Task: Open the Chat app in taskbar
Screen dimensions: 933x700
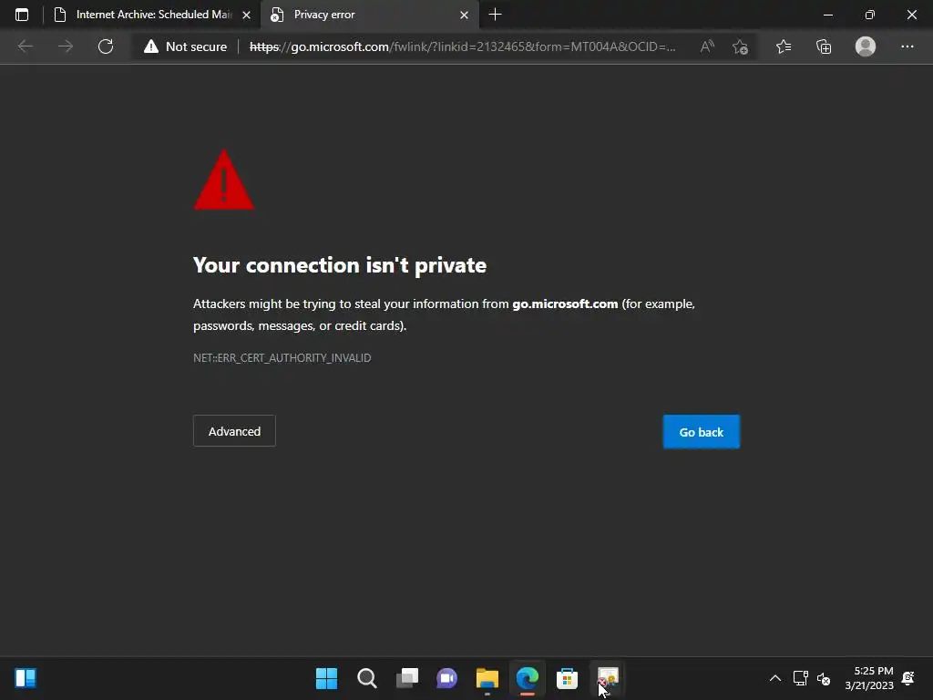Action: pos(446,678)
